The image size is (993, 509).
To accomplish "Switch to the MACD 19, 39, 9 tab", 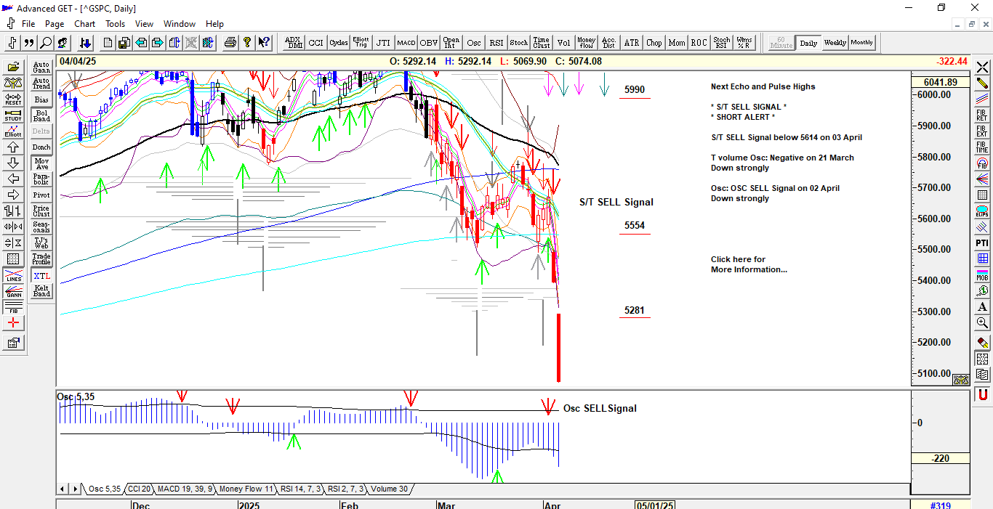I will click(185, 489).
